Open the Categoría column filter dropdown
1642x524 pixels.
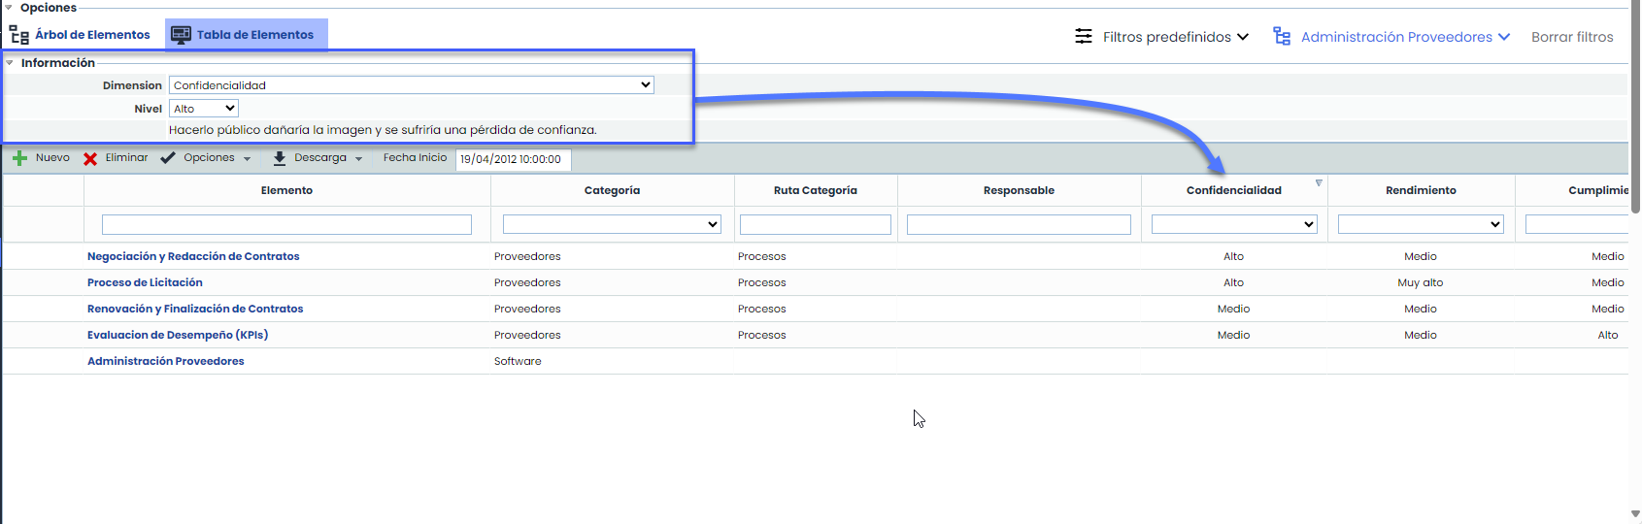(x=612, y=224)
